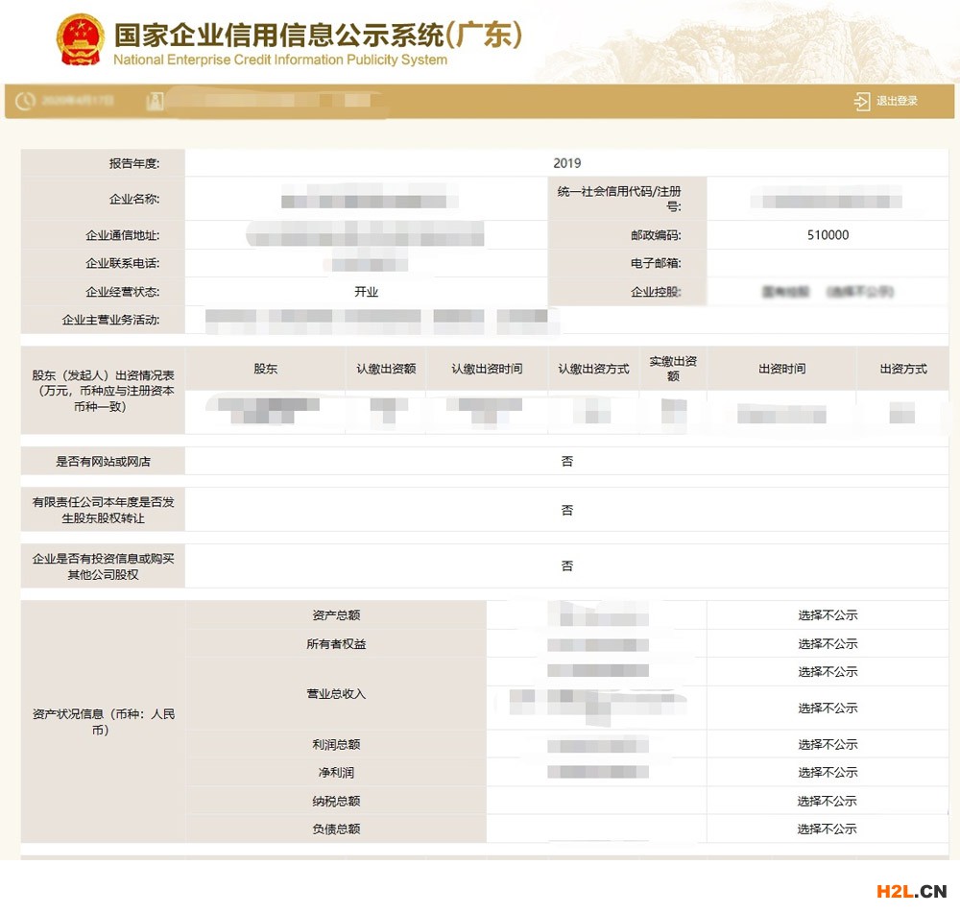The image size is (960, 913).
Task: Click the 认缴出资额 column header
Action: click(x=386, y=369)
